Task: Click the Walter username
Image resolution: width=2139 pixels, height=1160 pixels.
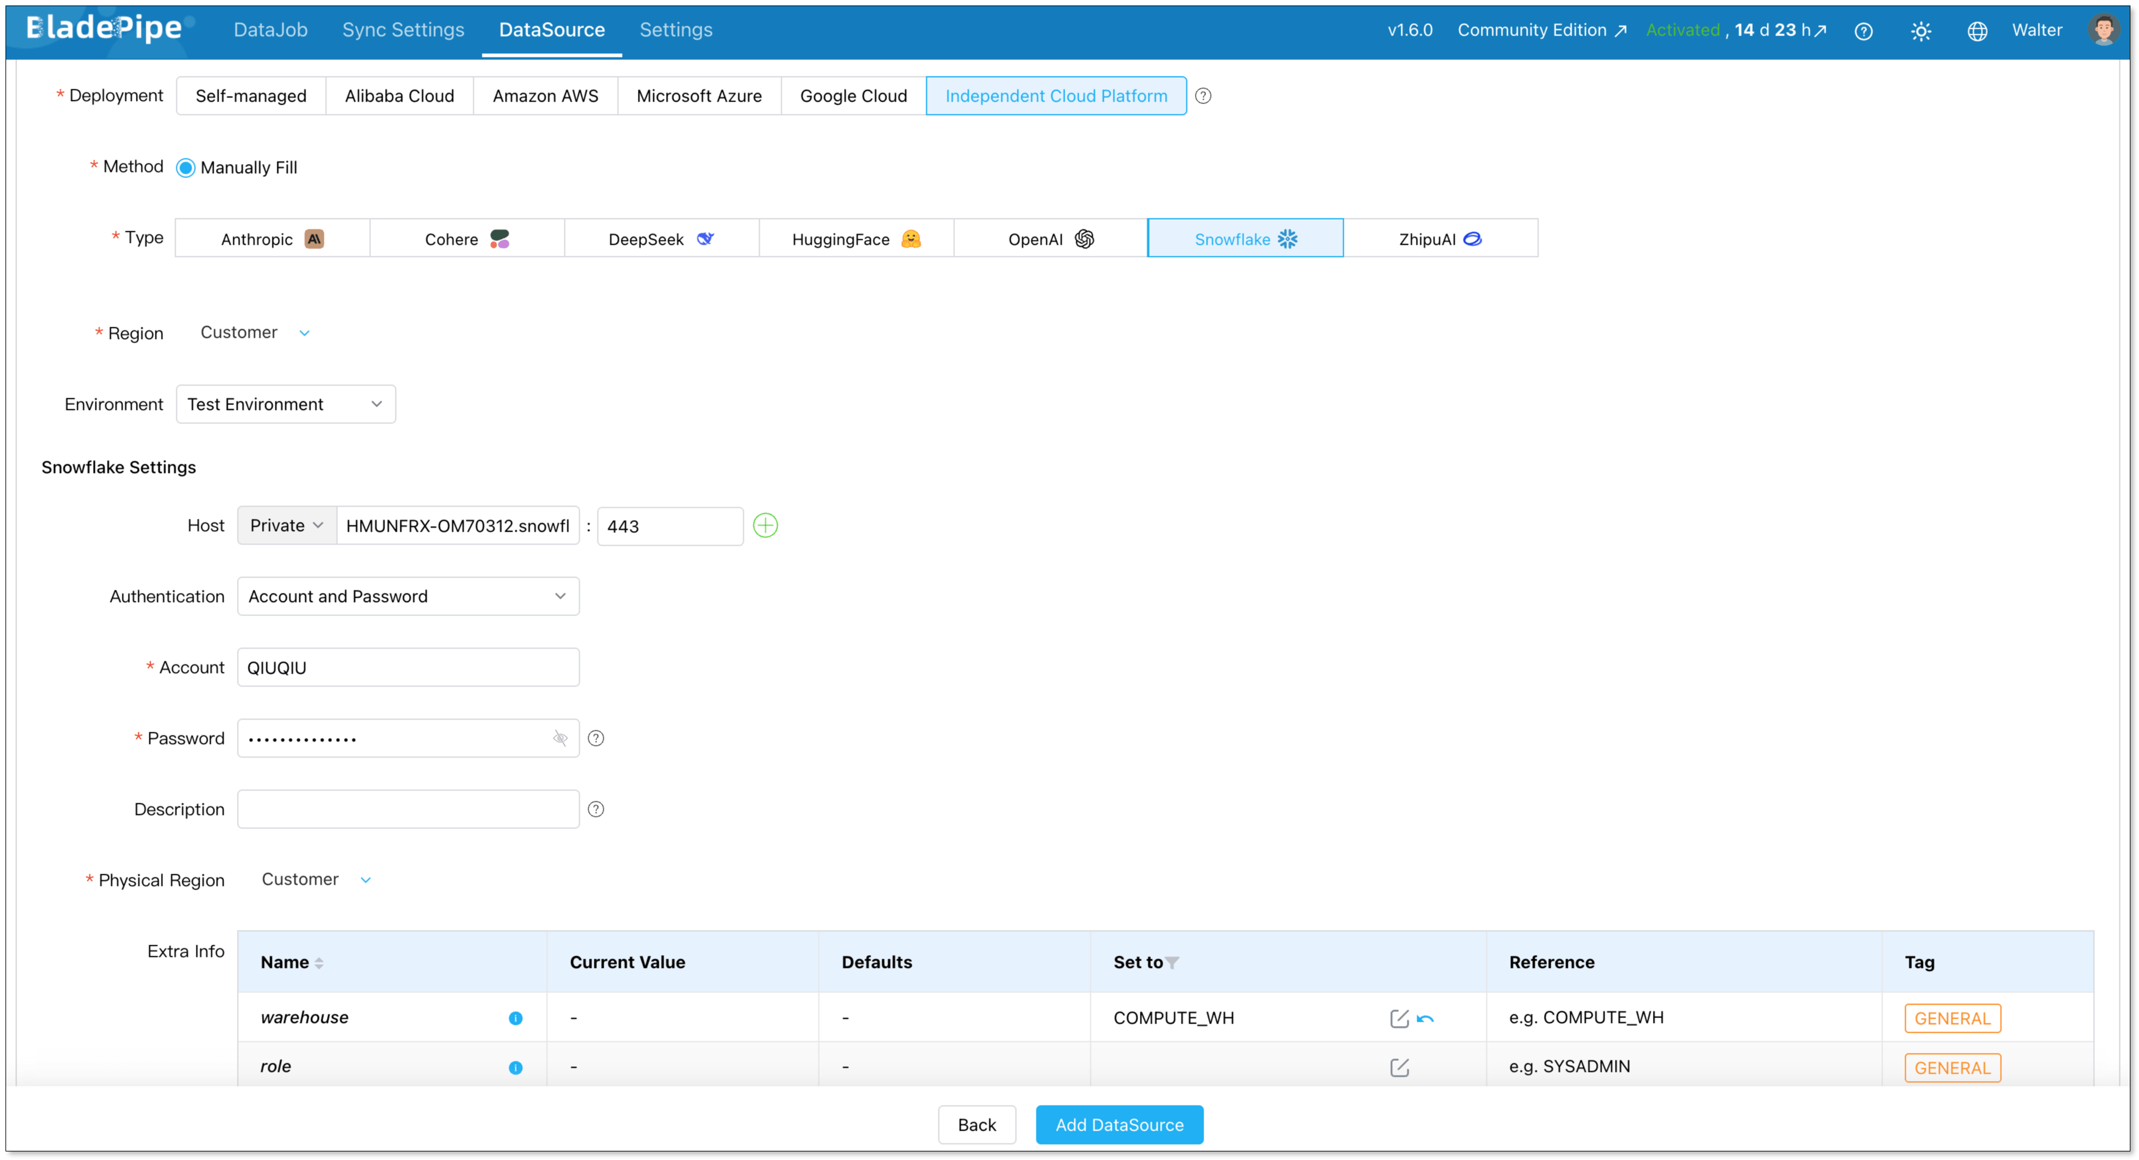Action: [2037, 30]
